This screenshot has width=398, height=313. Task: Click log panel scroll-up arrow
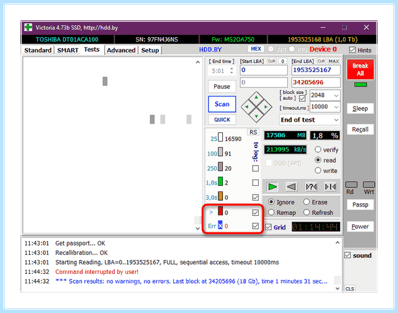tap(338, 243)
